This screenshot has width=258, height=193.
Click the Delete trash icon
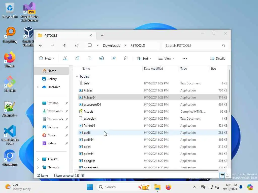tap(126, 58)
